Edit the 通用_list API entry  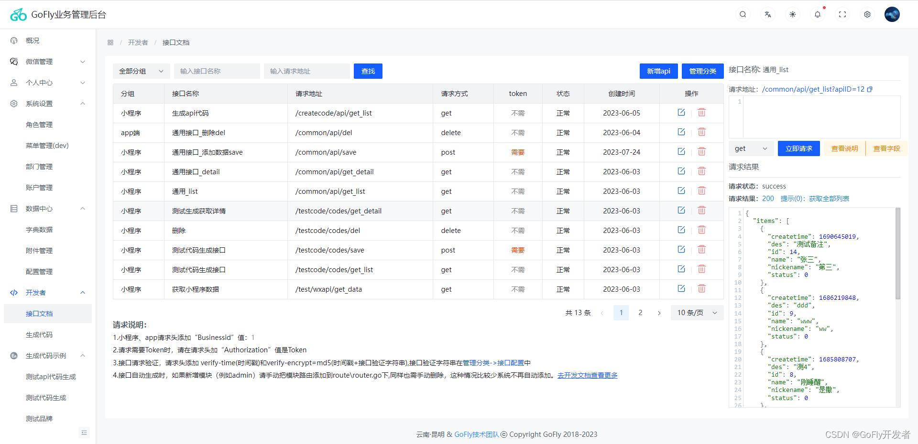coord(680,190)
